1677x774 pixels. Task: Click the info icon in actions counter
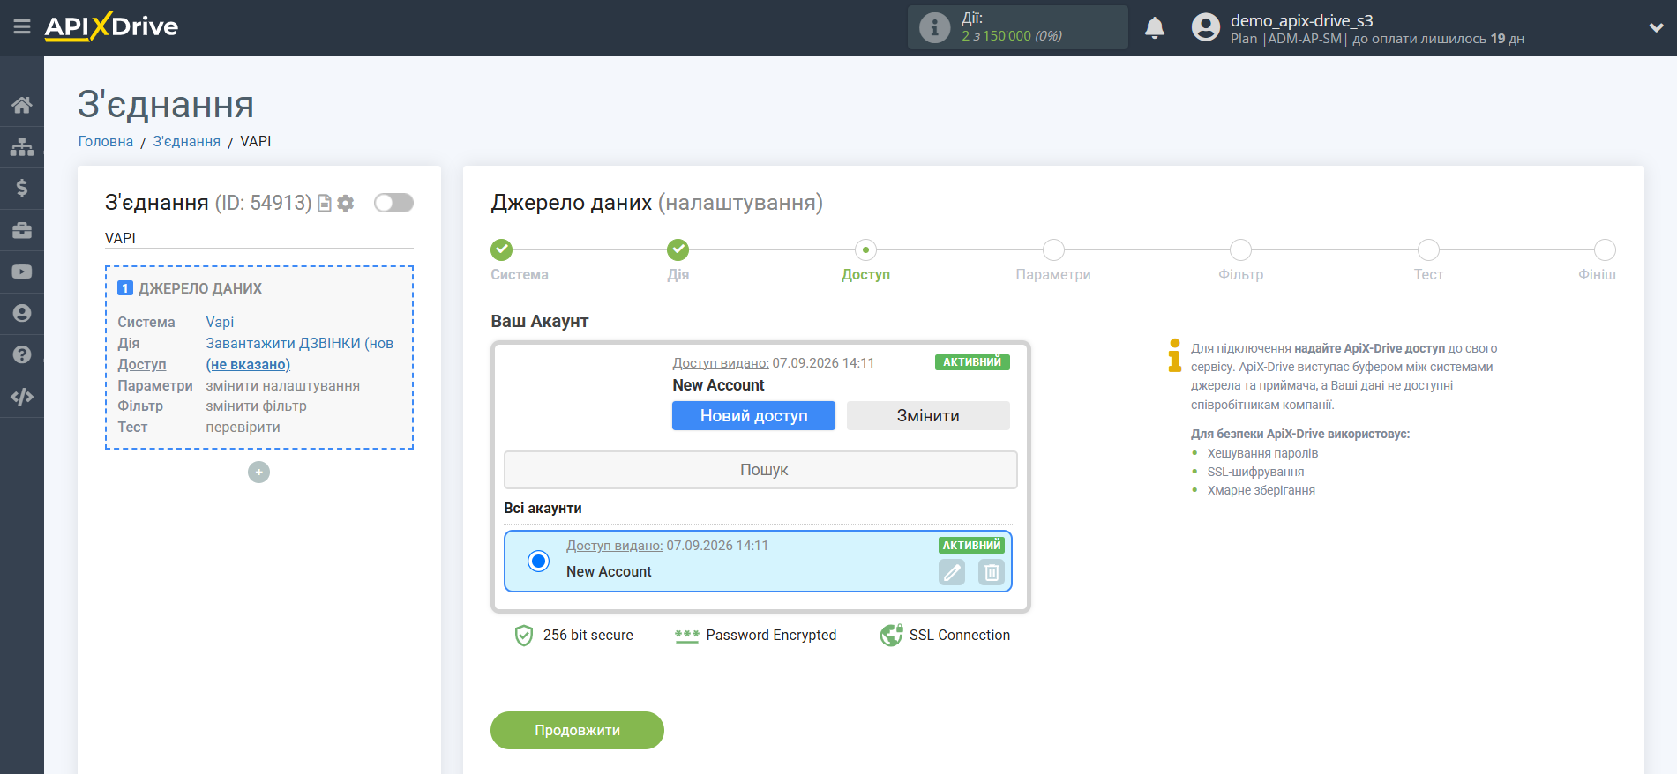pyautogui.click(x=935, y=27)
